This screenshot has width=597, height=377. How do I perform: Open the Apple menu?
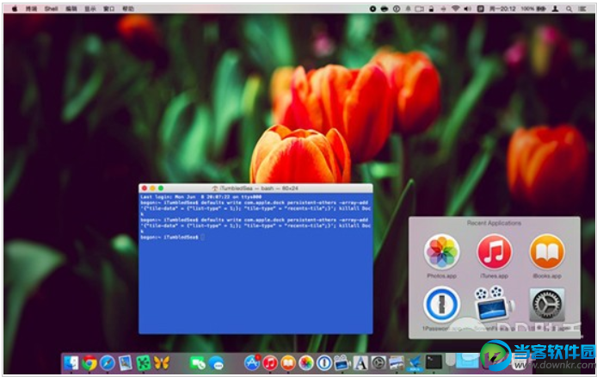15,8
